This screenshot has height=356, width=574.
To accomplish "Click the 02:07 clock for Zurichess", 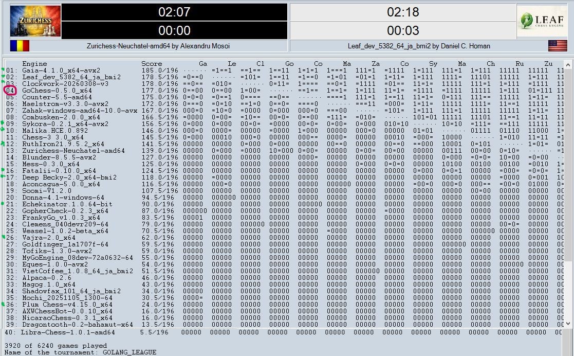I will pos(174,12).
